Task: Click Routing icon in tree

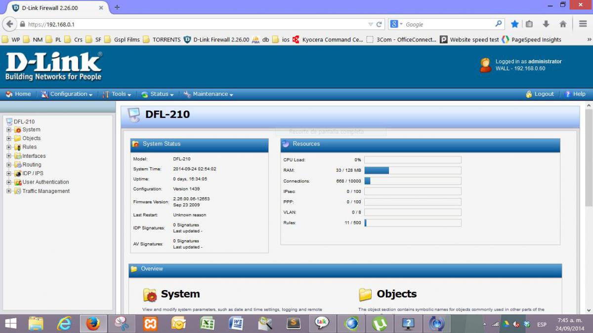Action: [17, 165]
